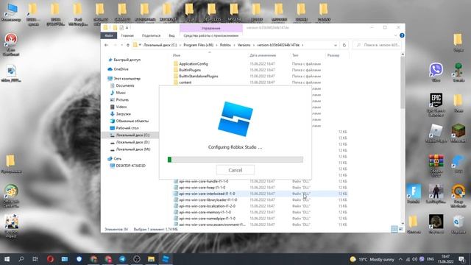Cancel the Roblox Studio configuration

click(235, 170)
